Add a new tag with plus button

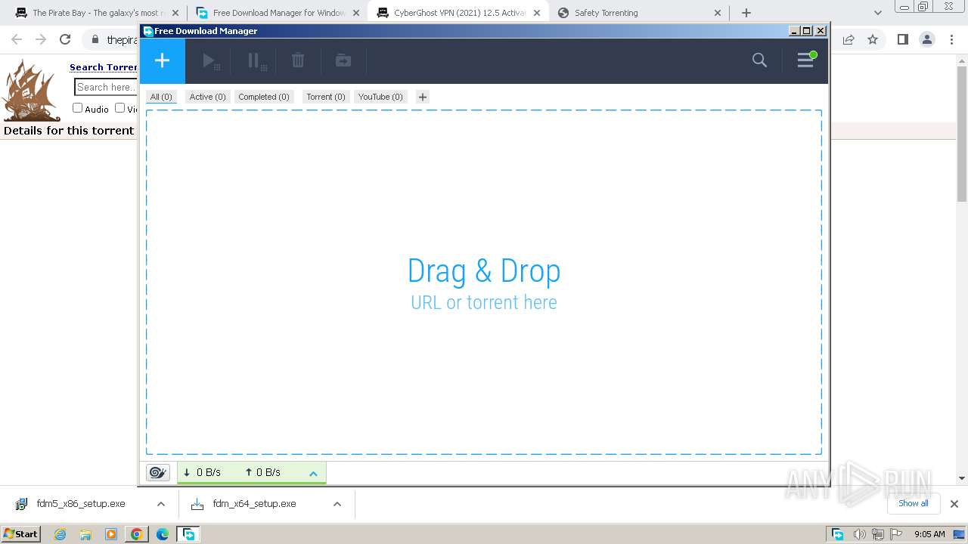pyautogui.click(x=423, y=97)
